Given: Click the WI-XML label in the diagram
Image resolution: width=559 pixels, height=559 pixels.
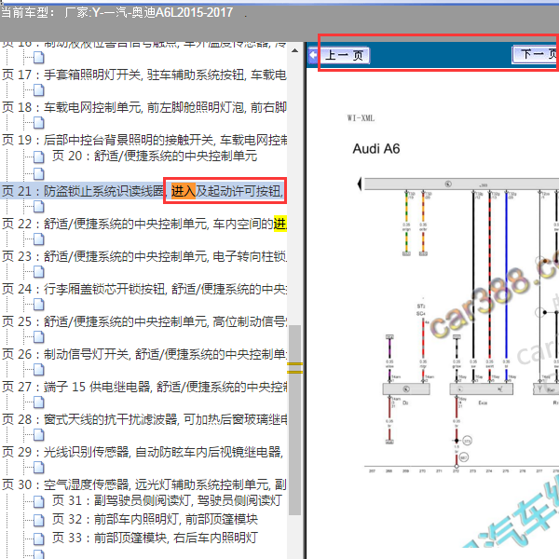Looking at the screenshot, I should click(x=361, y=118).
